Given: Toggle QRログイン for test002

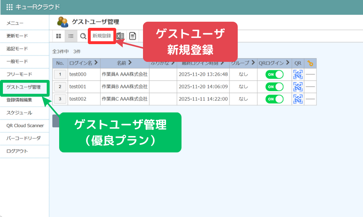Looking at the screenshot, I should pos(274,99).
